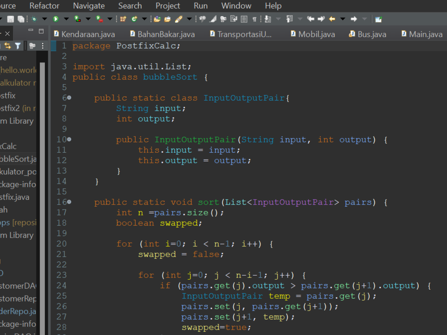This screenshot has height=335, width=447.
Task: Close the project explorer view tab
Action: pos(7,34)
